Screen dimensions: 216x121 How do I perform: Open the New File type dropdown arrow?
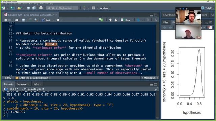(7, 8)
